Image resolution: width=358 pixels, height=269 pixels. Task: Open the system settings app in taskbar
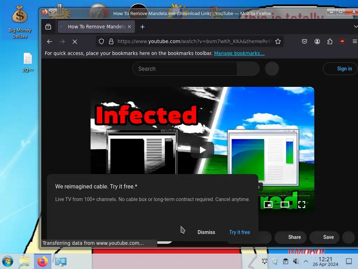tap(60, 261)
